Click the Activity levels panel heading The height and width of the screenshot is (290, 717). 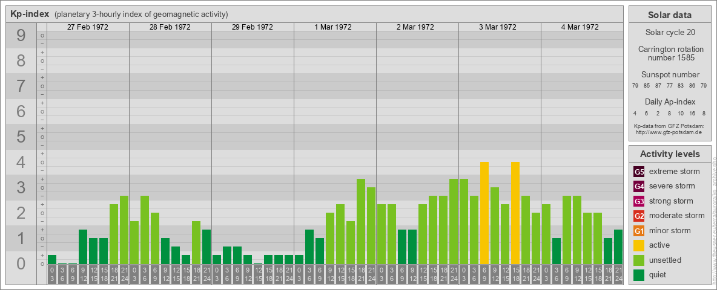670,154
